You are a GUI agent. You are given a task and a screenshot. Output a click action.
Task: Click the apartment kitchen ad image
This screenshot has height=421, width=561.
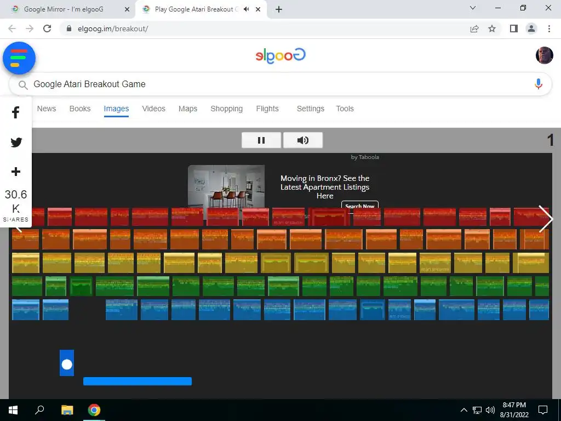pos(226,186)
